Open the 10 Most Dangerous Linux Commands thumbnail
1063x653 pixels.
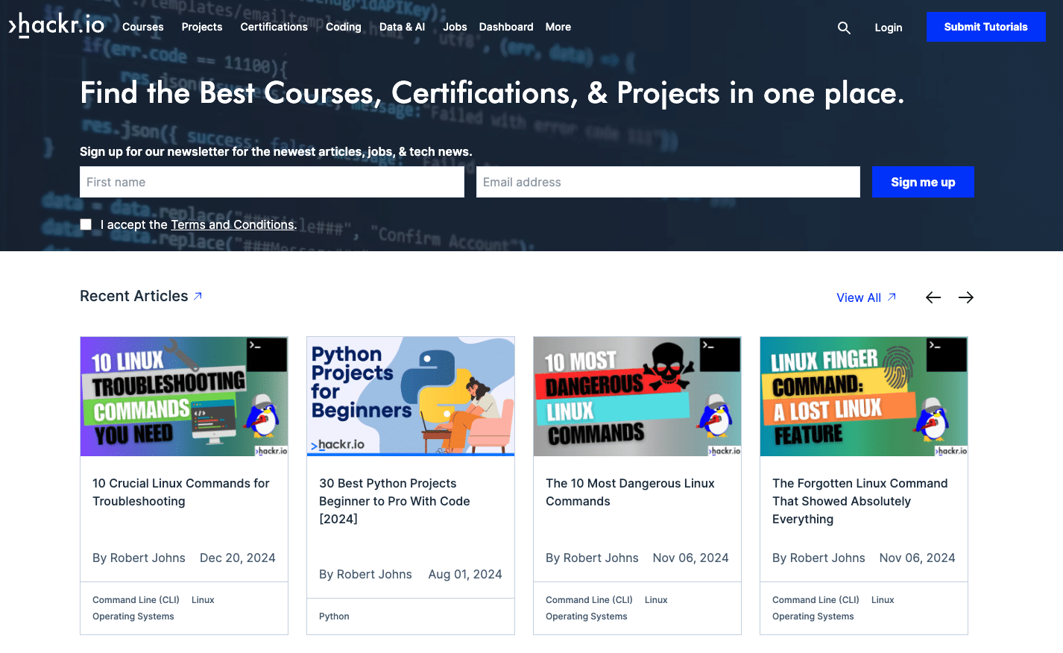click(637, 396)
